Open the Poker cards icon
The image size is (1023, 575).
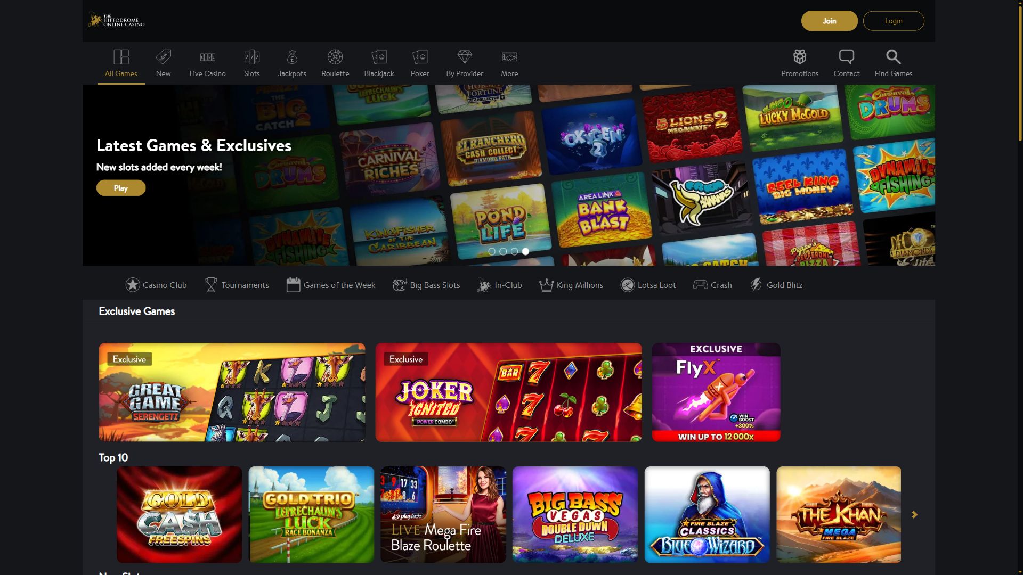coord(420,57)
